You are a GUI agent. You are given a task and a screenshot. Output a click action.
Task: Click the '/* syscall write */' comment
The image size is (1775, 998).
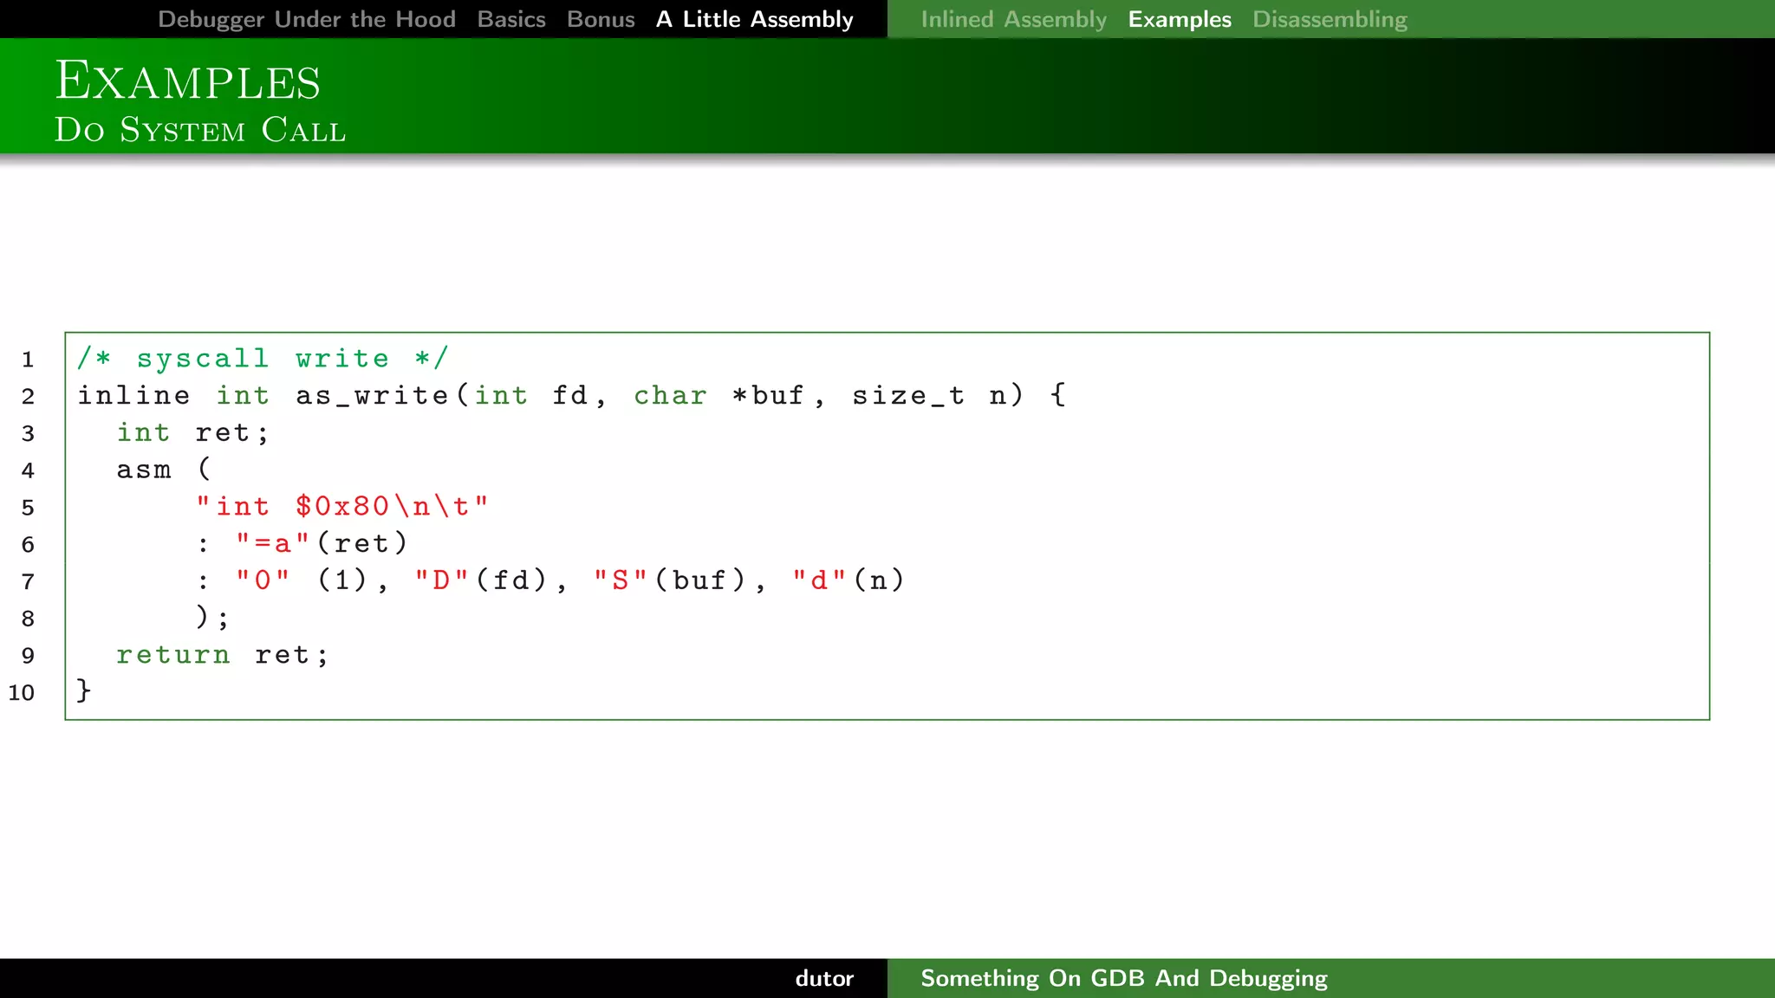coord(263,358)
